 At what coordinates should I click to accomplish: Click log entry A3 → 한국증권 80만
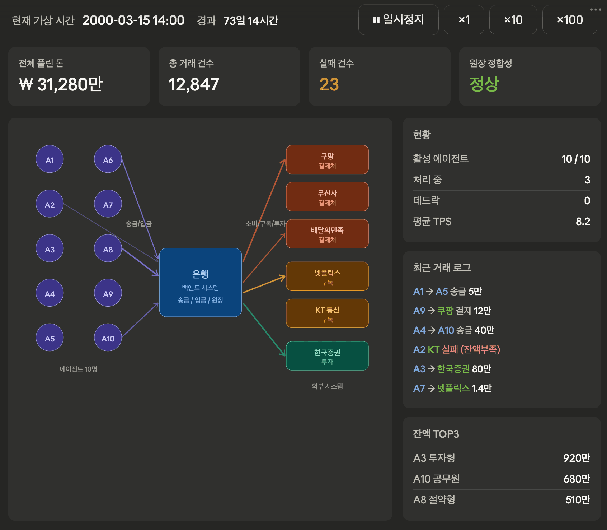[x=452, y=369]
